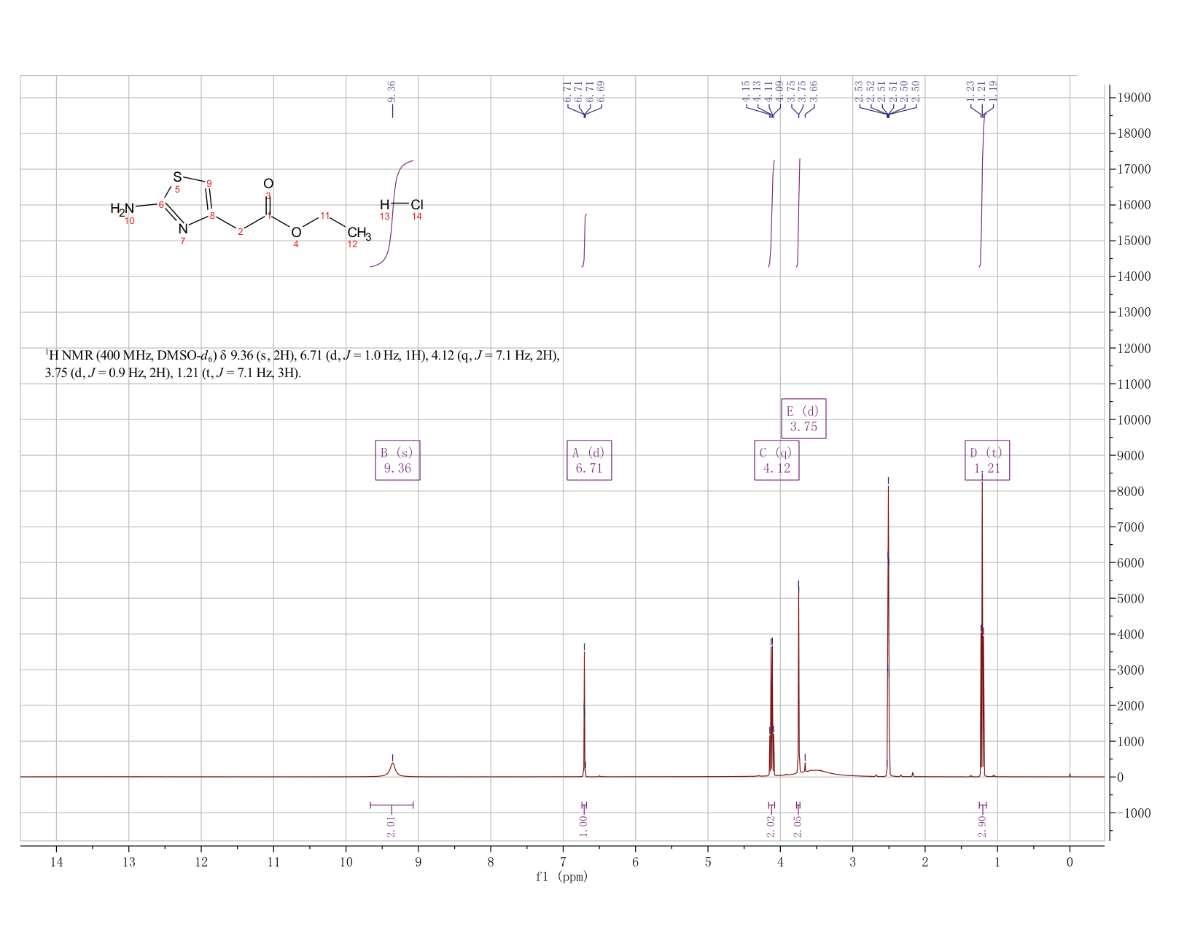Image resolution: width=1203 pixels, height=930 pixels.
Task: Click the integral value 1.00
Action: click(x=583, y=826)
